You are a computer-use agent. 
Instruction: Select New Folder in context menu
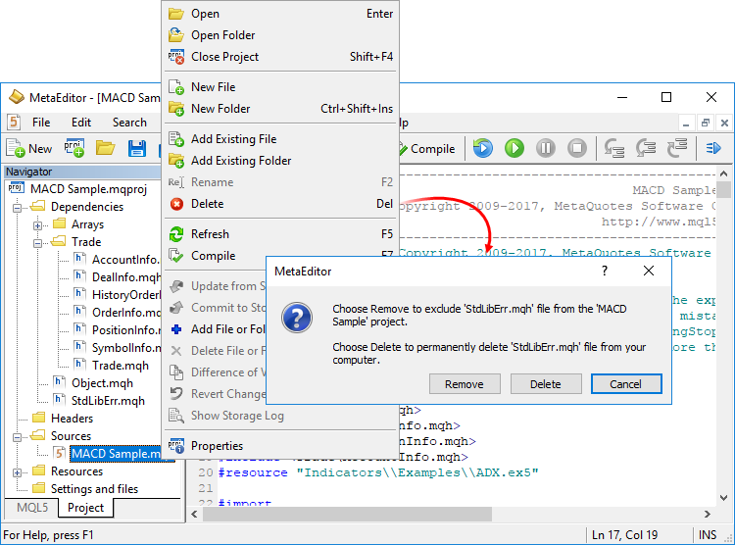280,109
